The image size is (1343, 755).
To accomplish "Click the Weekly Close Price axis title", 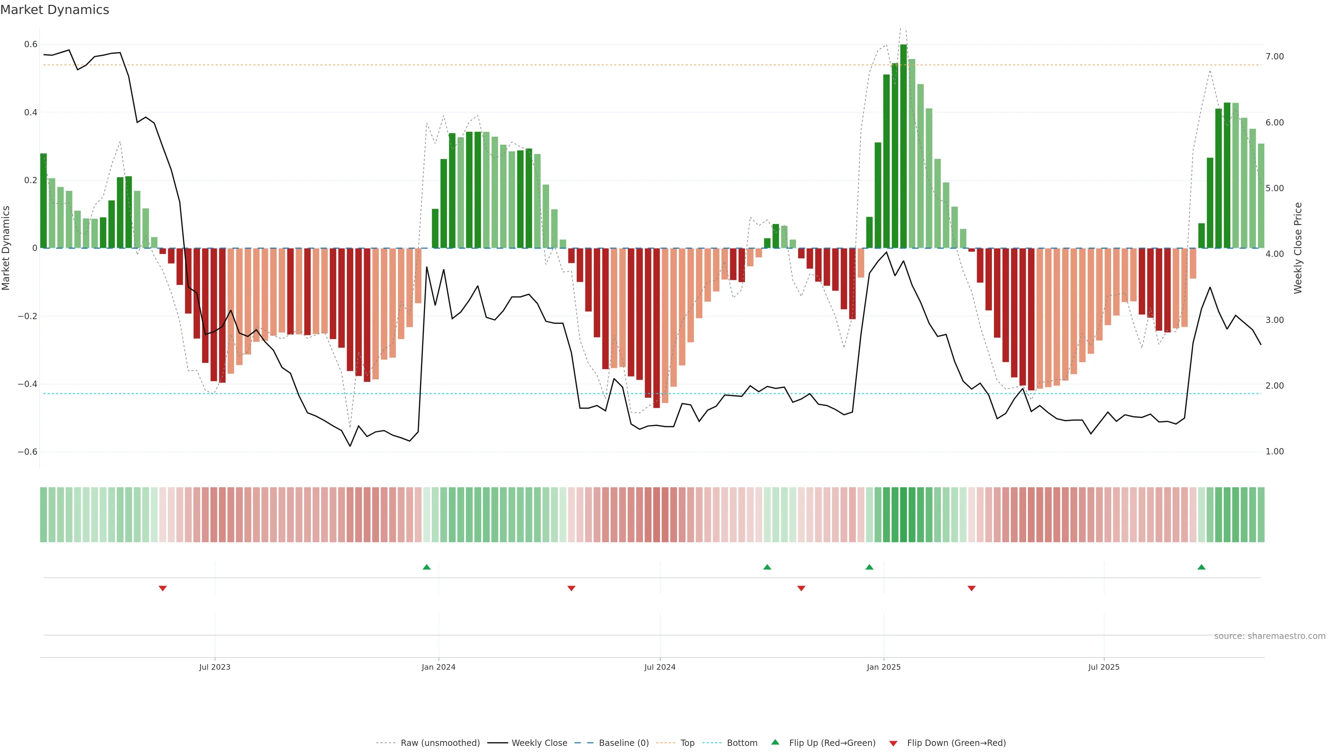I will point(1298,248).
